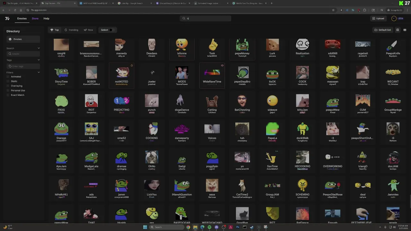
Task: Open the Emotes nav tab
Action: [x=22, y=19]
